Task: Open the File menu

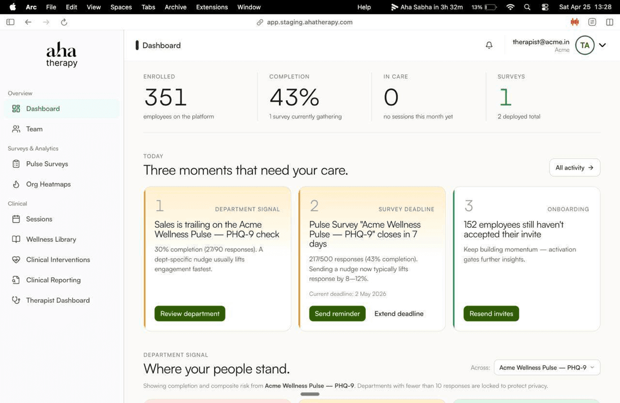Action: [x=51, y=7]
